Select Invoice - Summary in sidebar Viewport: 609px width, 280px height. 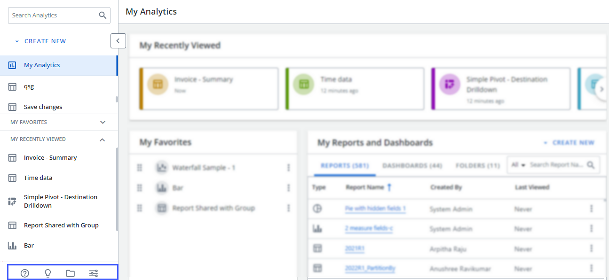point(50,158)
